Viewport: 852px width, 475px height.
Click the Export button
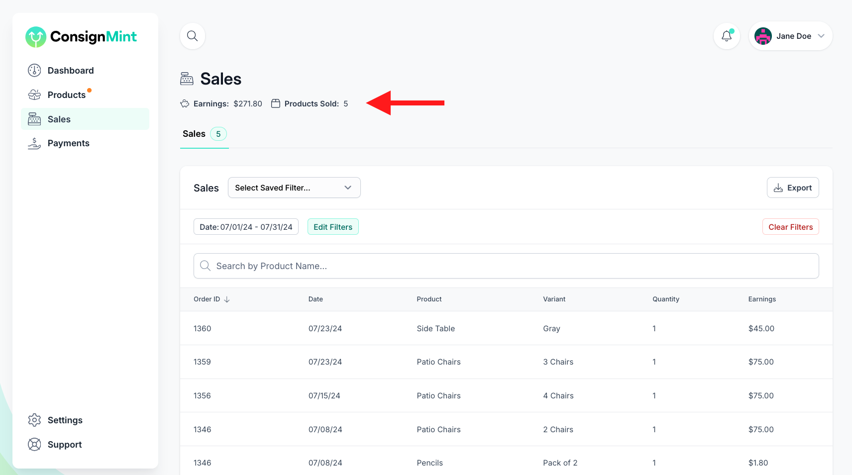click(793, 188)
